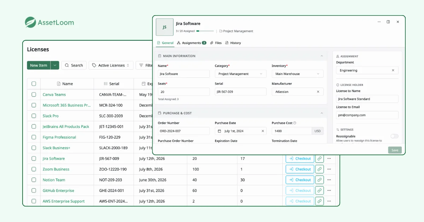The height and width of the screenshot is (222, 424).
Task: Open the Department Engineering combo box
Action: [x=367, y=70]
